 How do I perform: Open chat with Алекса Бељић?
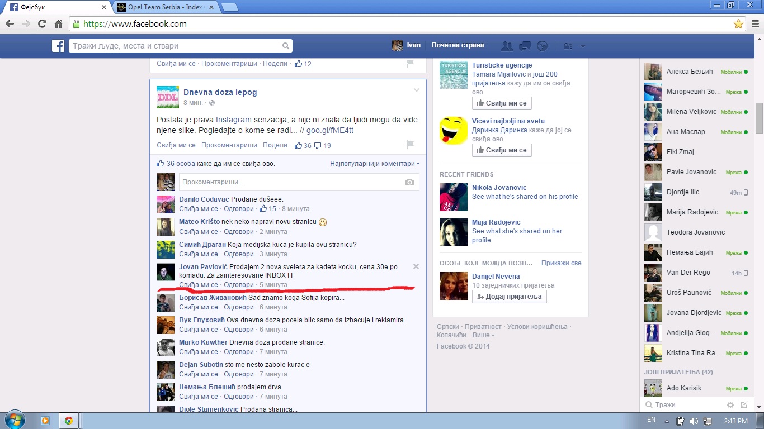click(696, 71)
